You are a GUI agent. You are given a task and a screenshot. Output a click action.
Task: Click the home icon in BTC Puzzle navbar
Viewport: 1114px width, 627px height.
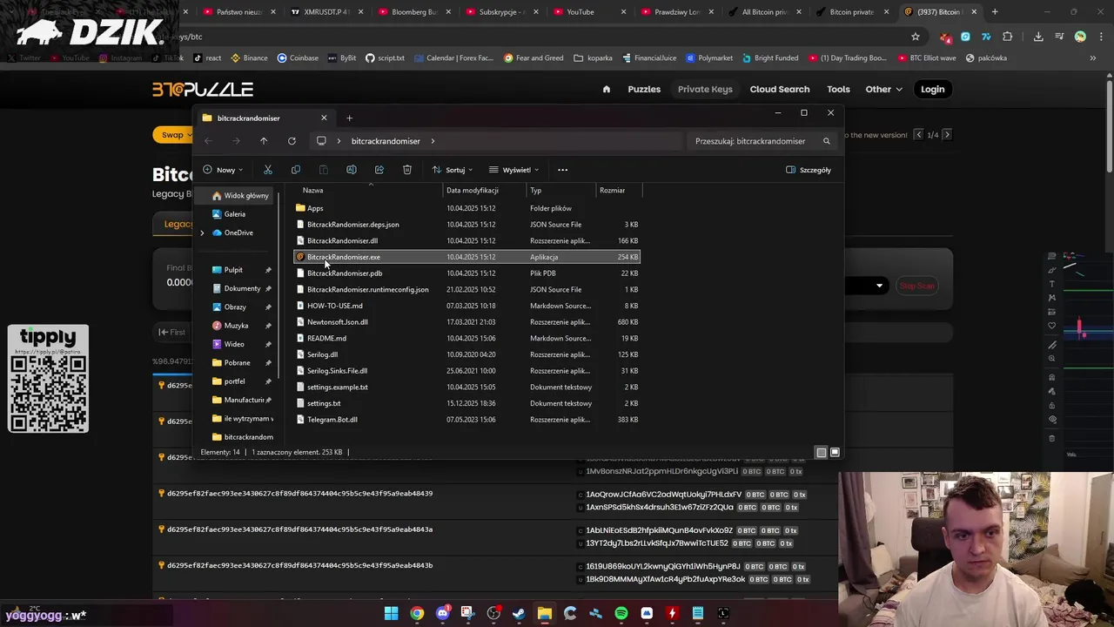tap(607, 89)
